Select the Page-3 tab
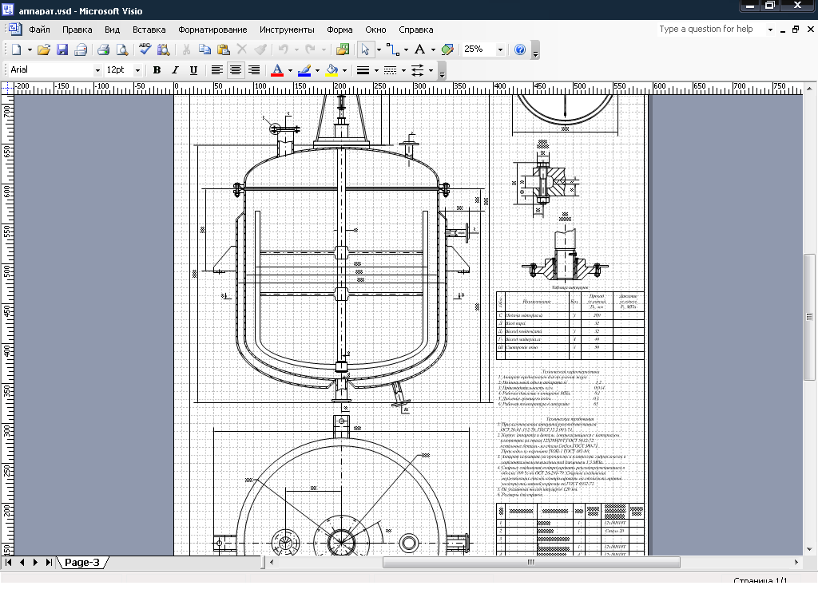The width and height of the screenshot is (818, 613). coord(82,563)
